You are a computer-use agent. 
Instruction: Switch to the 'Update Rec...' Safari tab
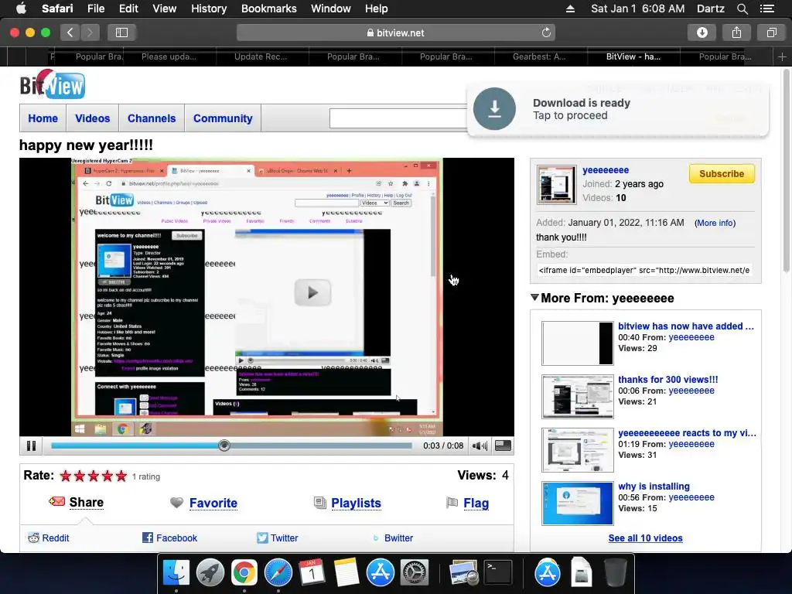261,56
